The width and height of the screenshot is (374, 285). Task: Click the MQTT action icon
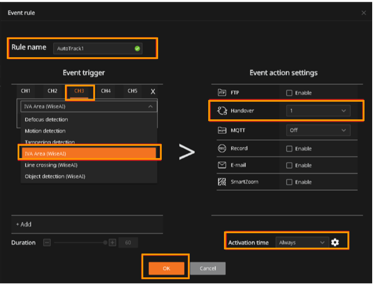pos(222,130)
